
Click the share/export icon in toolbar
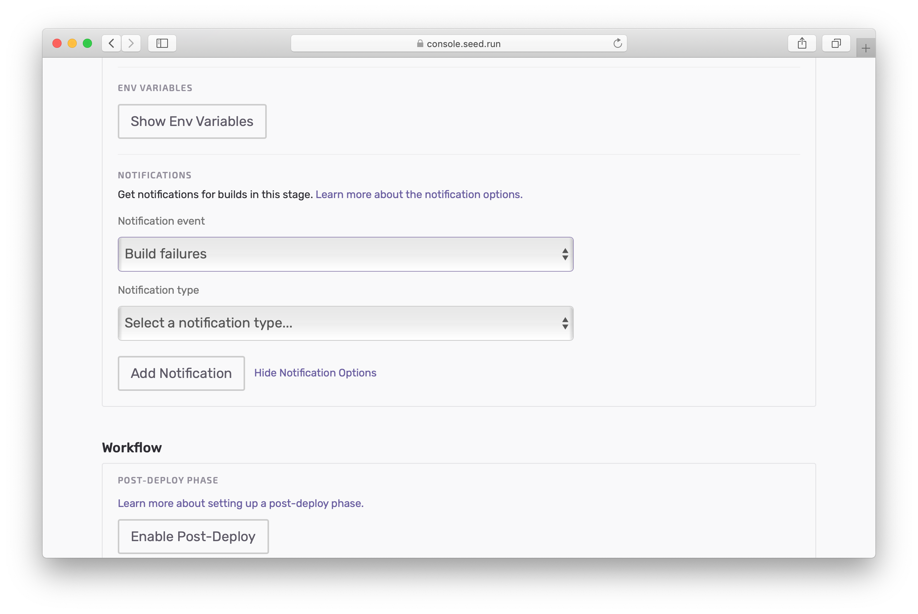pos(801,43)
